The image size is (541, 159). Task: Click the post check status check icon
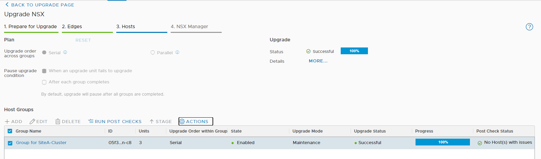pos(480,143)
